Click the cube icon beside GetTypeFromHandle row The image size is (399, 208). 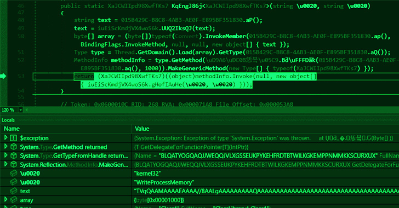click(14, 155)
